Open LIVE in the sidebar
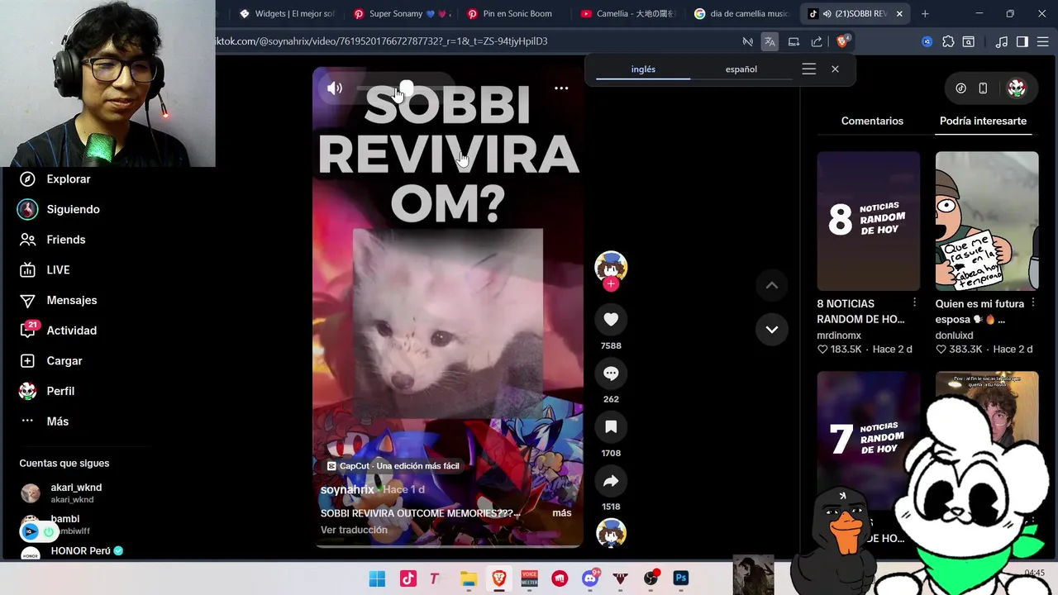Screen dimensions: 1058x595 tap(45, 269)
